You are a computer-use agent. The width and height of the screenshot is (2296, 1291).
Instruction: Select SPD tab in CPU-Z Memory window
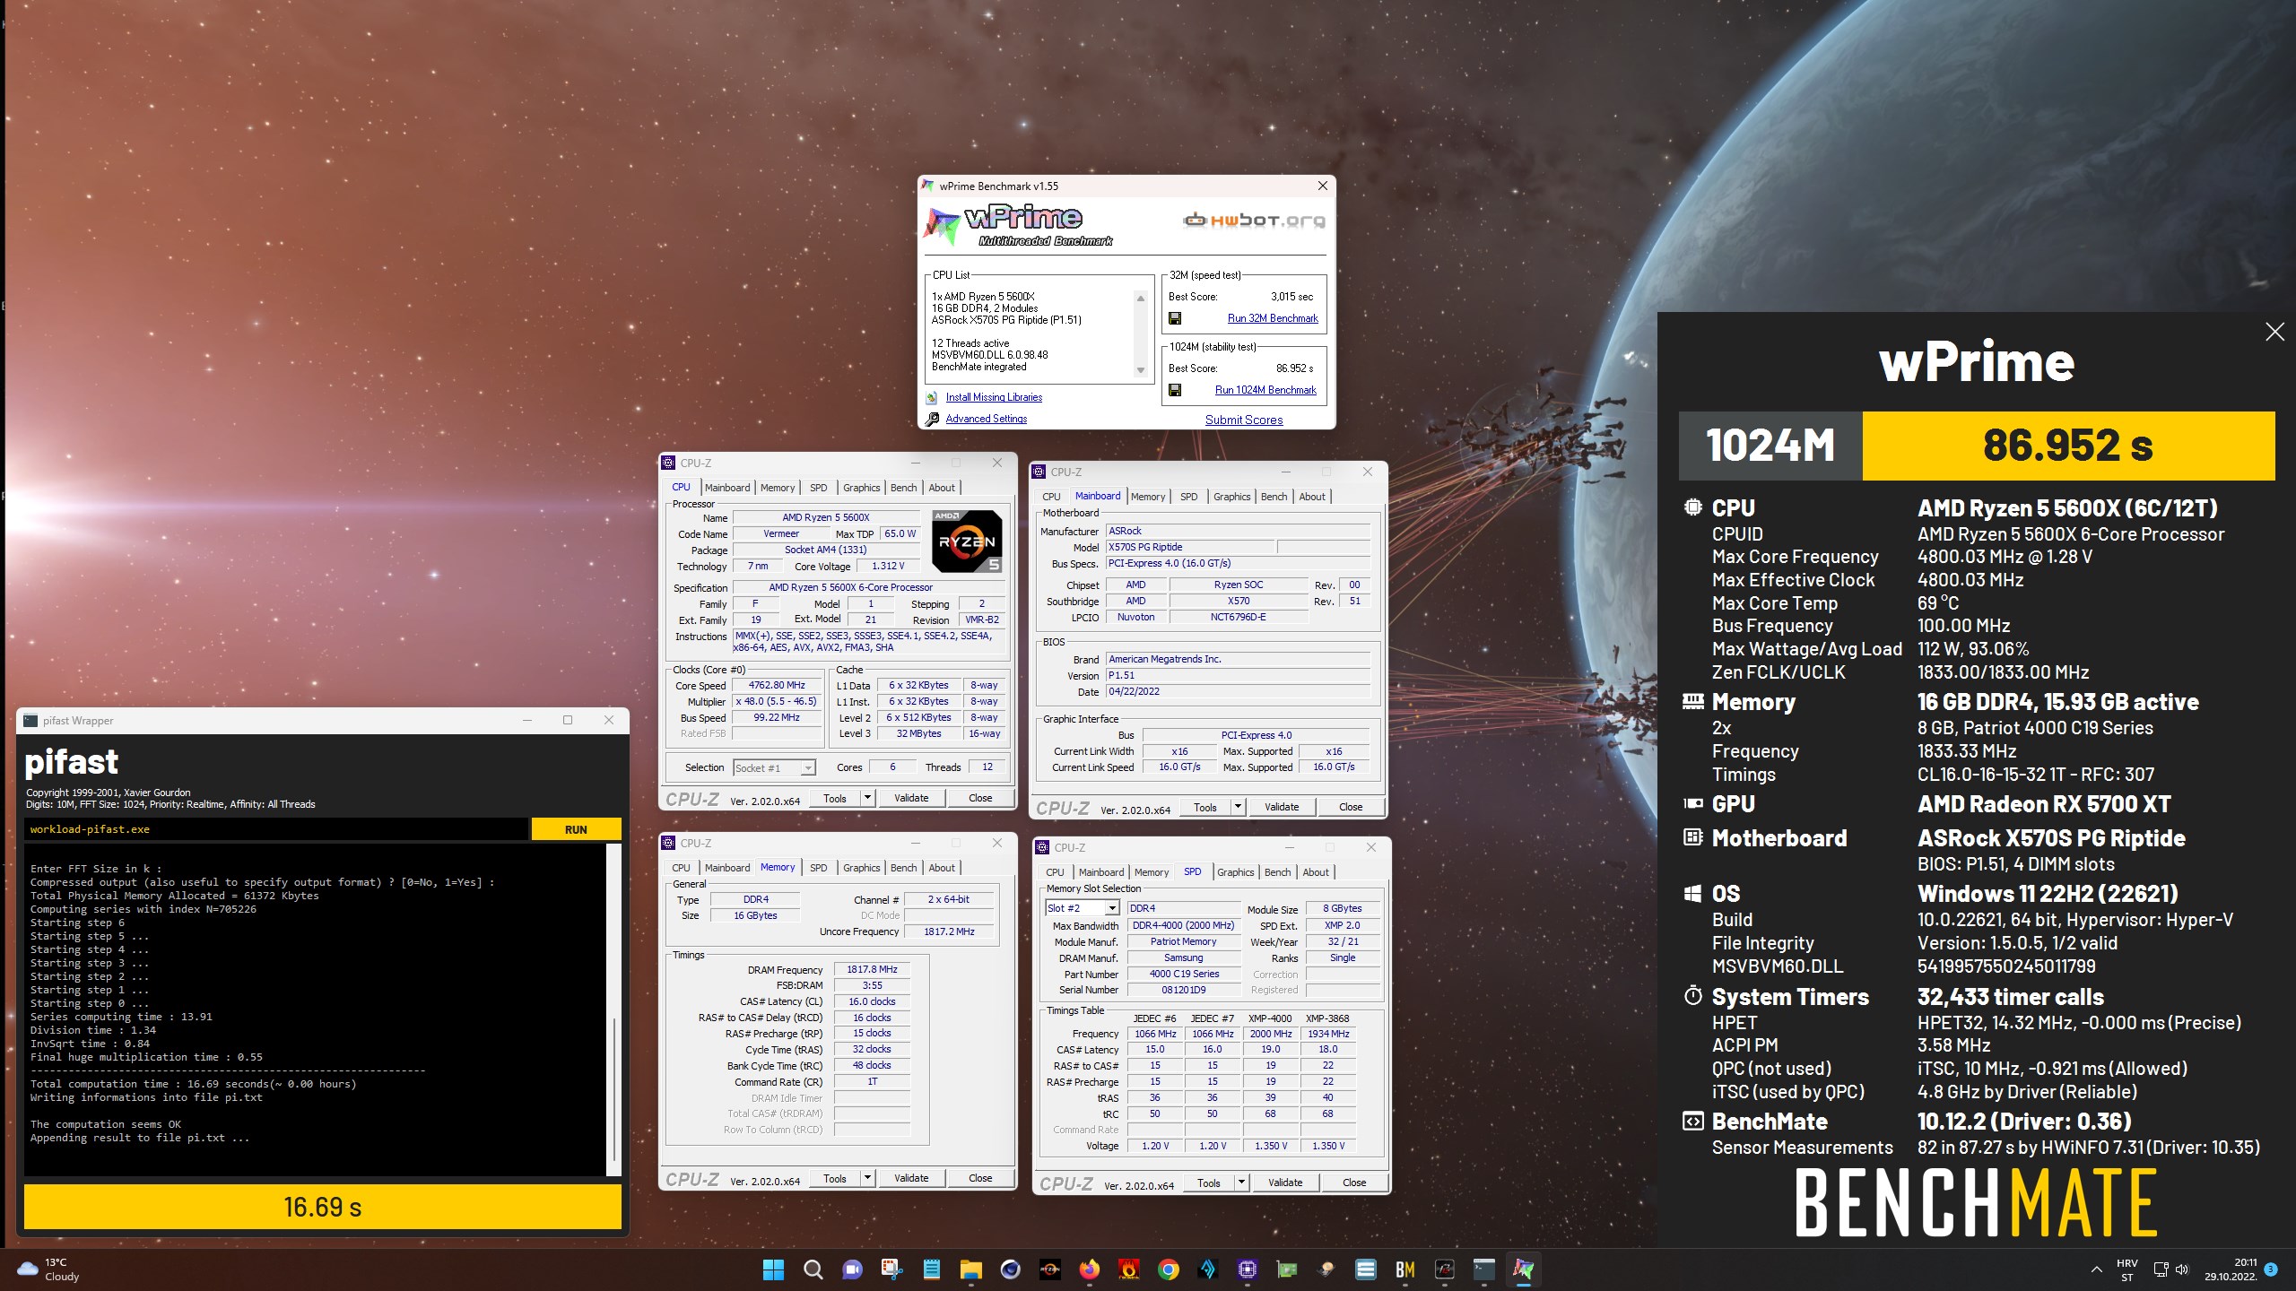818,868
